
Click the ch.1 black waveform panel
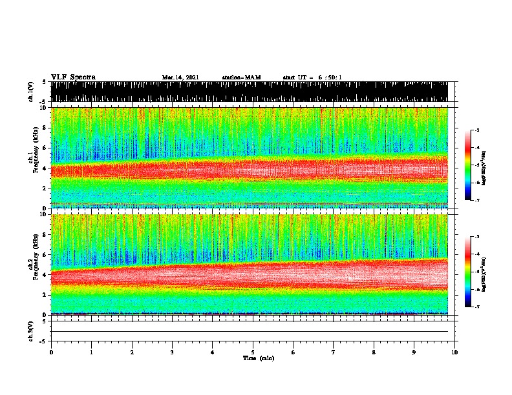click(x=249, y=92)
